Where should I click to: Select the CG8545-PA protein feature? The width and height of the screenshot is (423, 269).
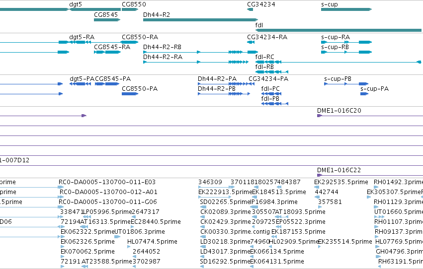107,84
